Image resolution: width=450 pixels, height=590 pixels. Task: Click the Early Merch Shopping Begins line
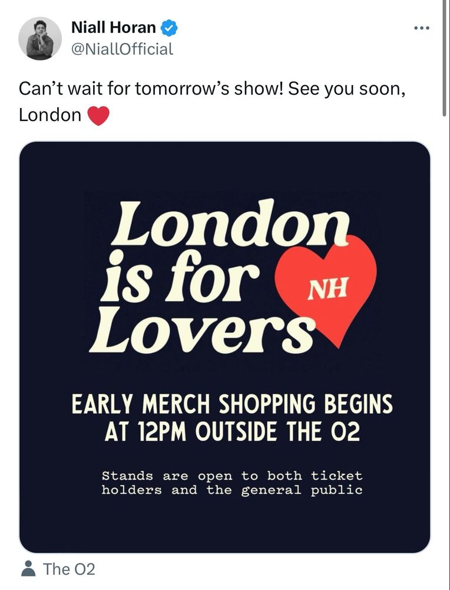pos(231,404)
